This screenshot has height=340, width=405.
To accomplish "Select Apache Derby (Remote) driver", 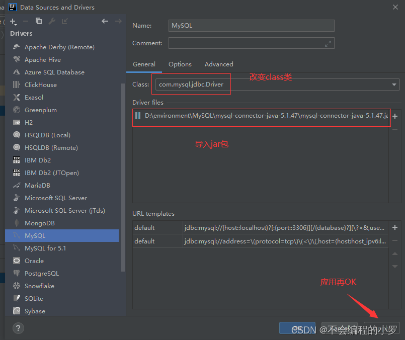I will click(x=62, y=47).
